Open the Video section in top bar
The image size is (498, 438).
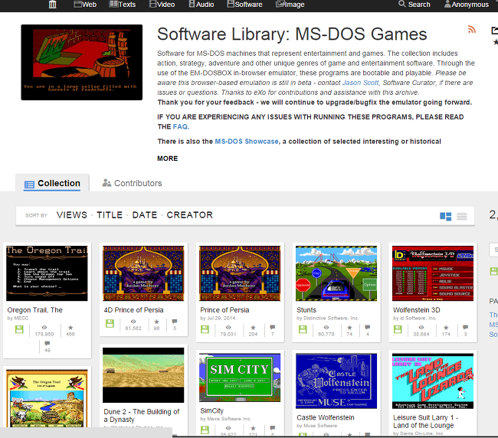tap(162, 5)
